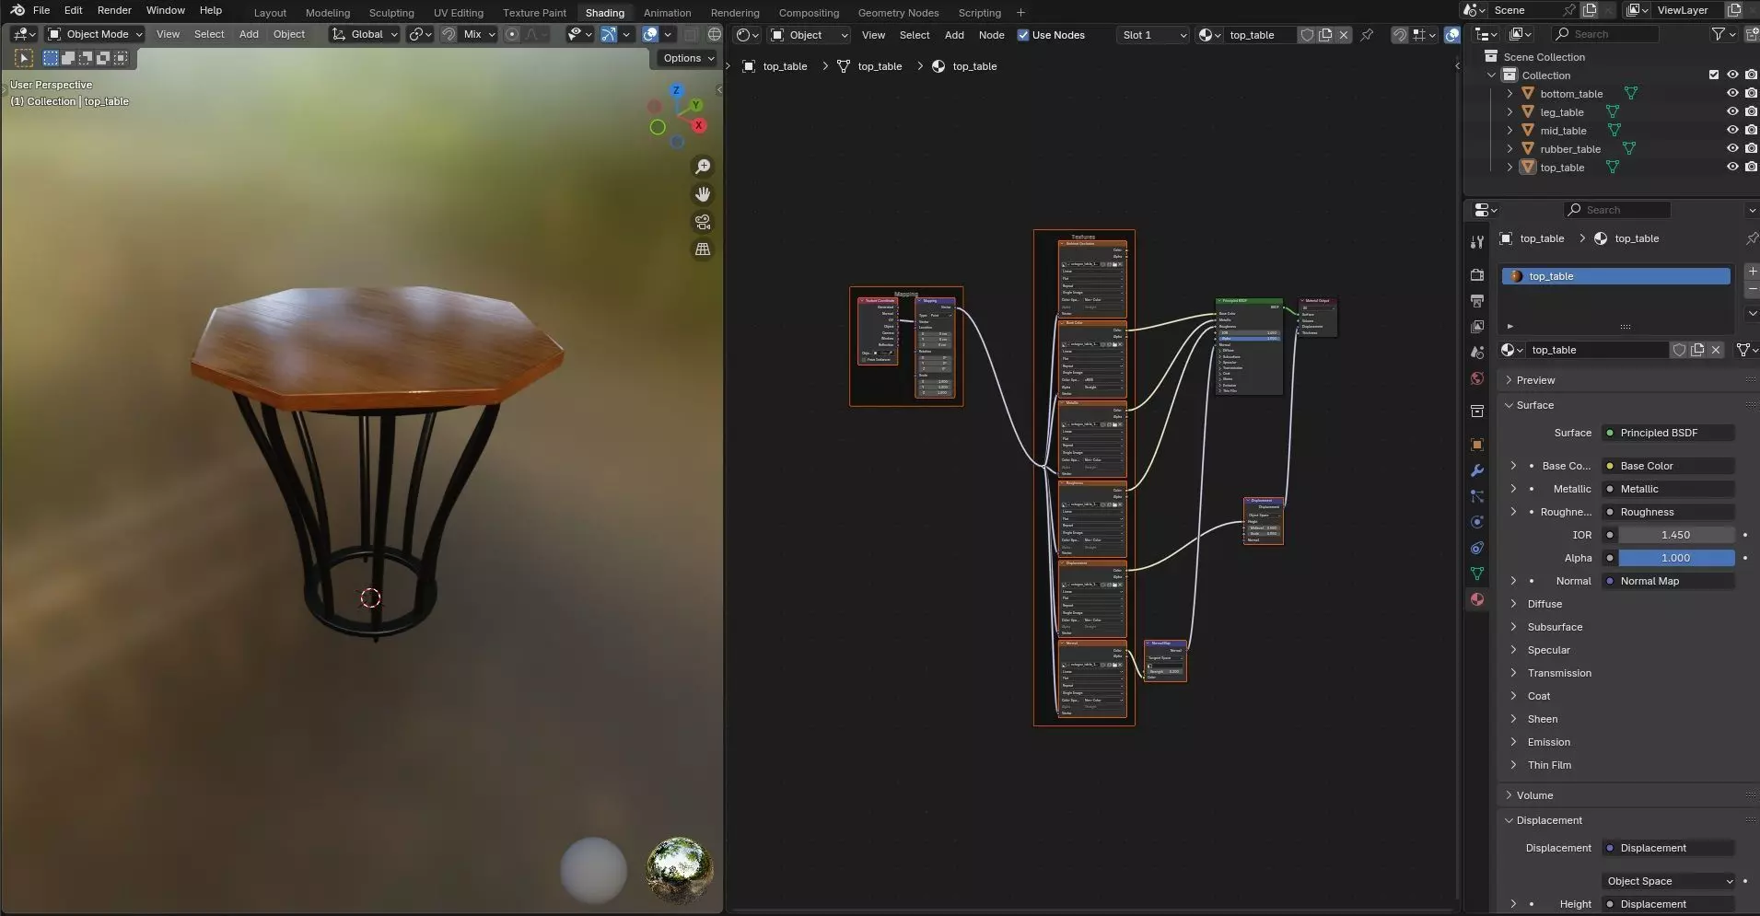
Task: Open the Modifiers wrench properties tab
Action: pos(1477,470)
